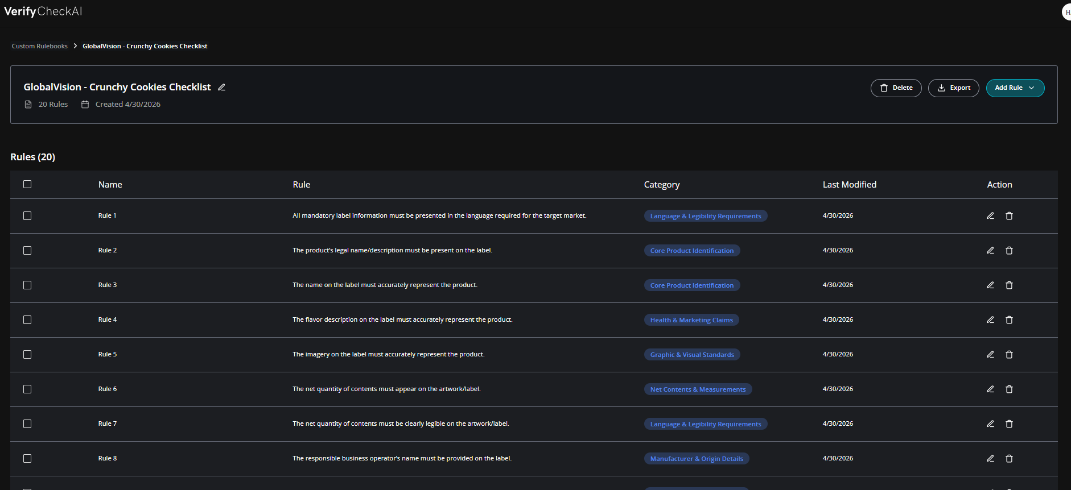Click the pencil icon on Rule 4
This screenshot has height=490, width=1071.
(x=990, y=320)
